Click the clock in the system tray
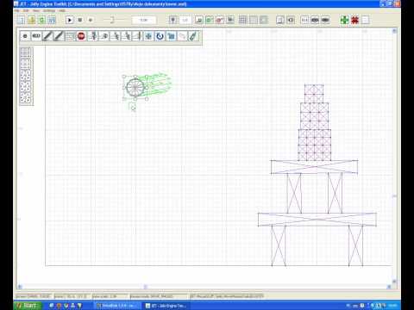This screenshot has width=414, height=310. pos(392,306)
